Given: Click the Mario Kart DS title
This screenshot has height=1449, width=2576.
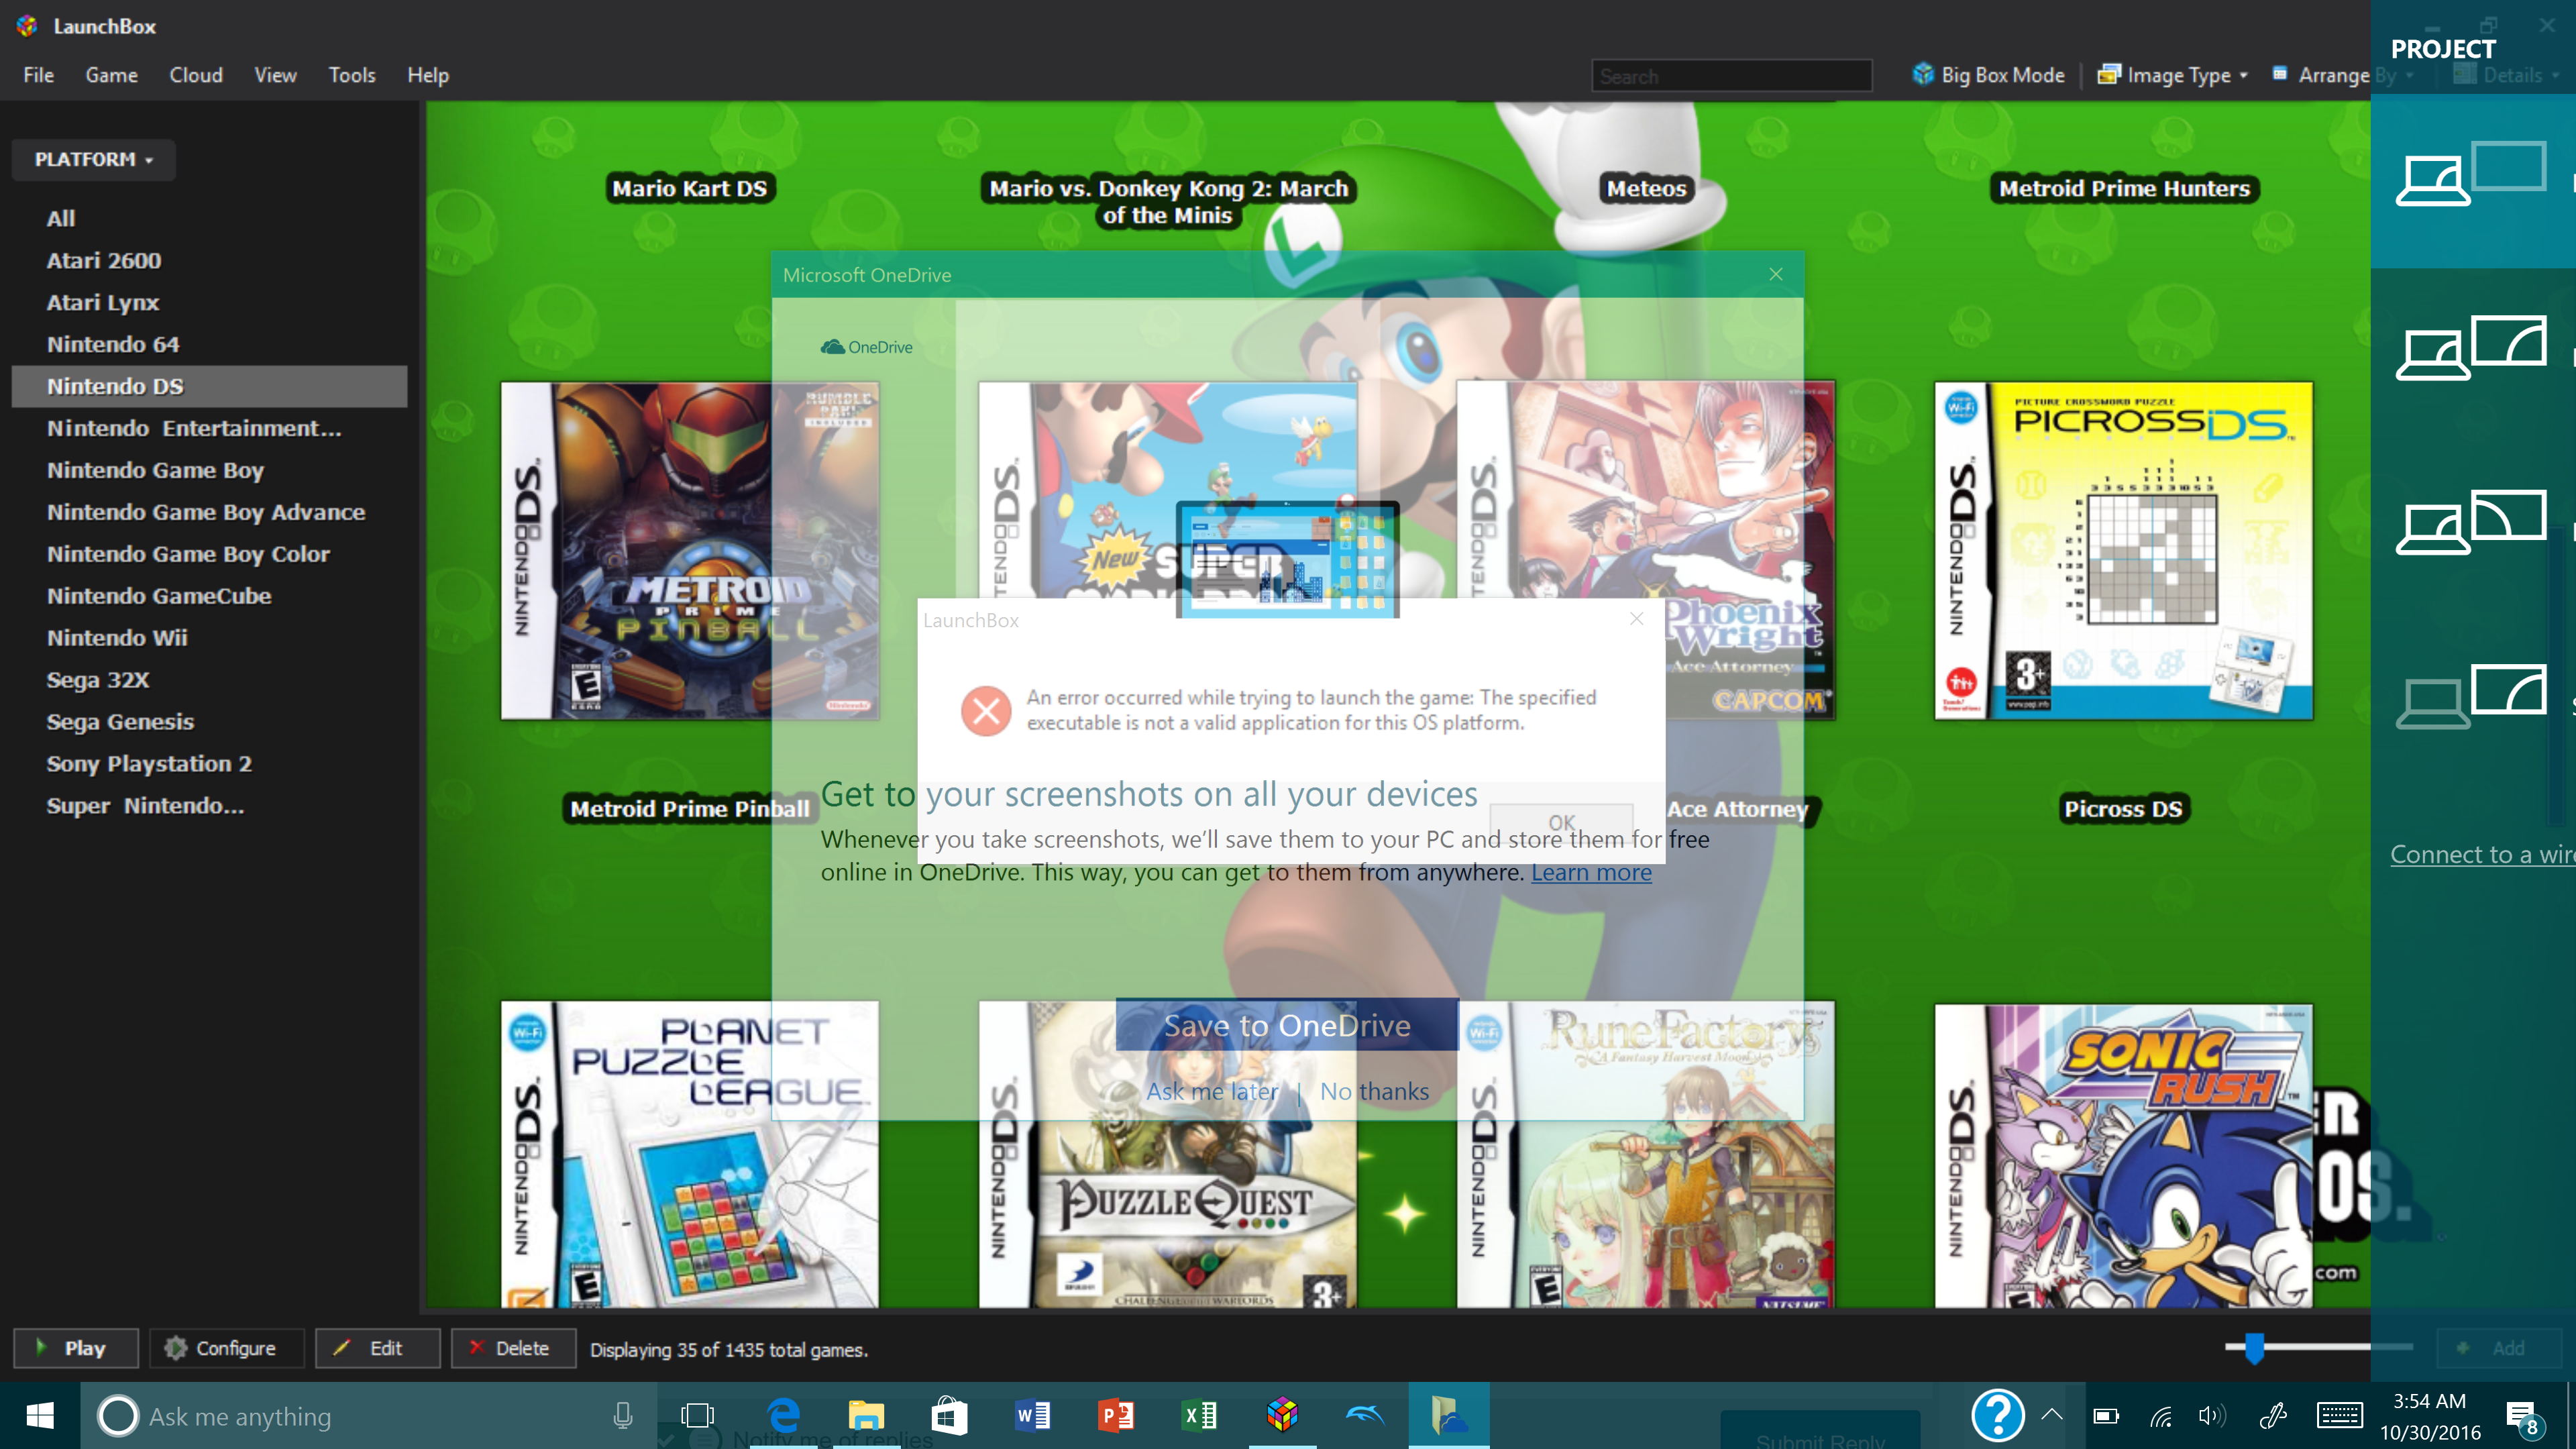Looking at the screenshot, I should coord(690,188).
